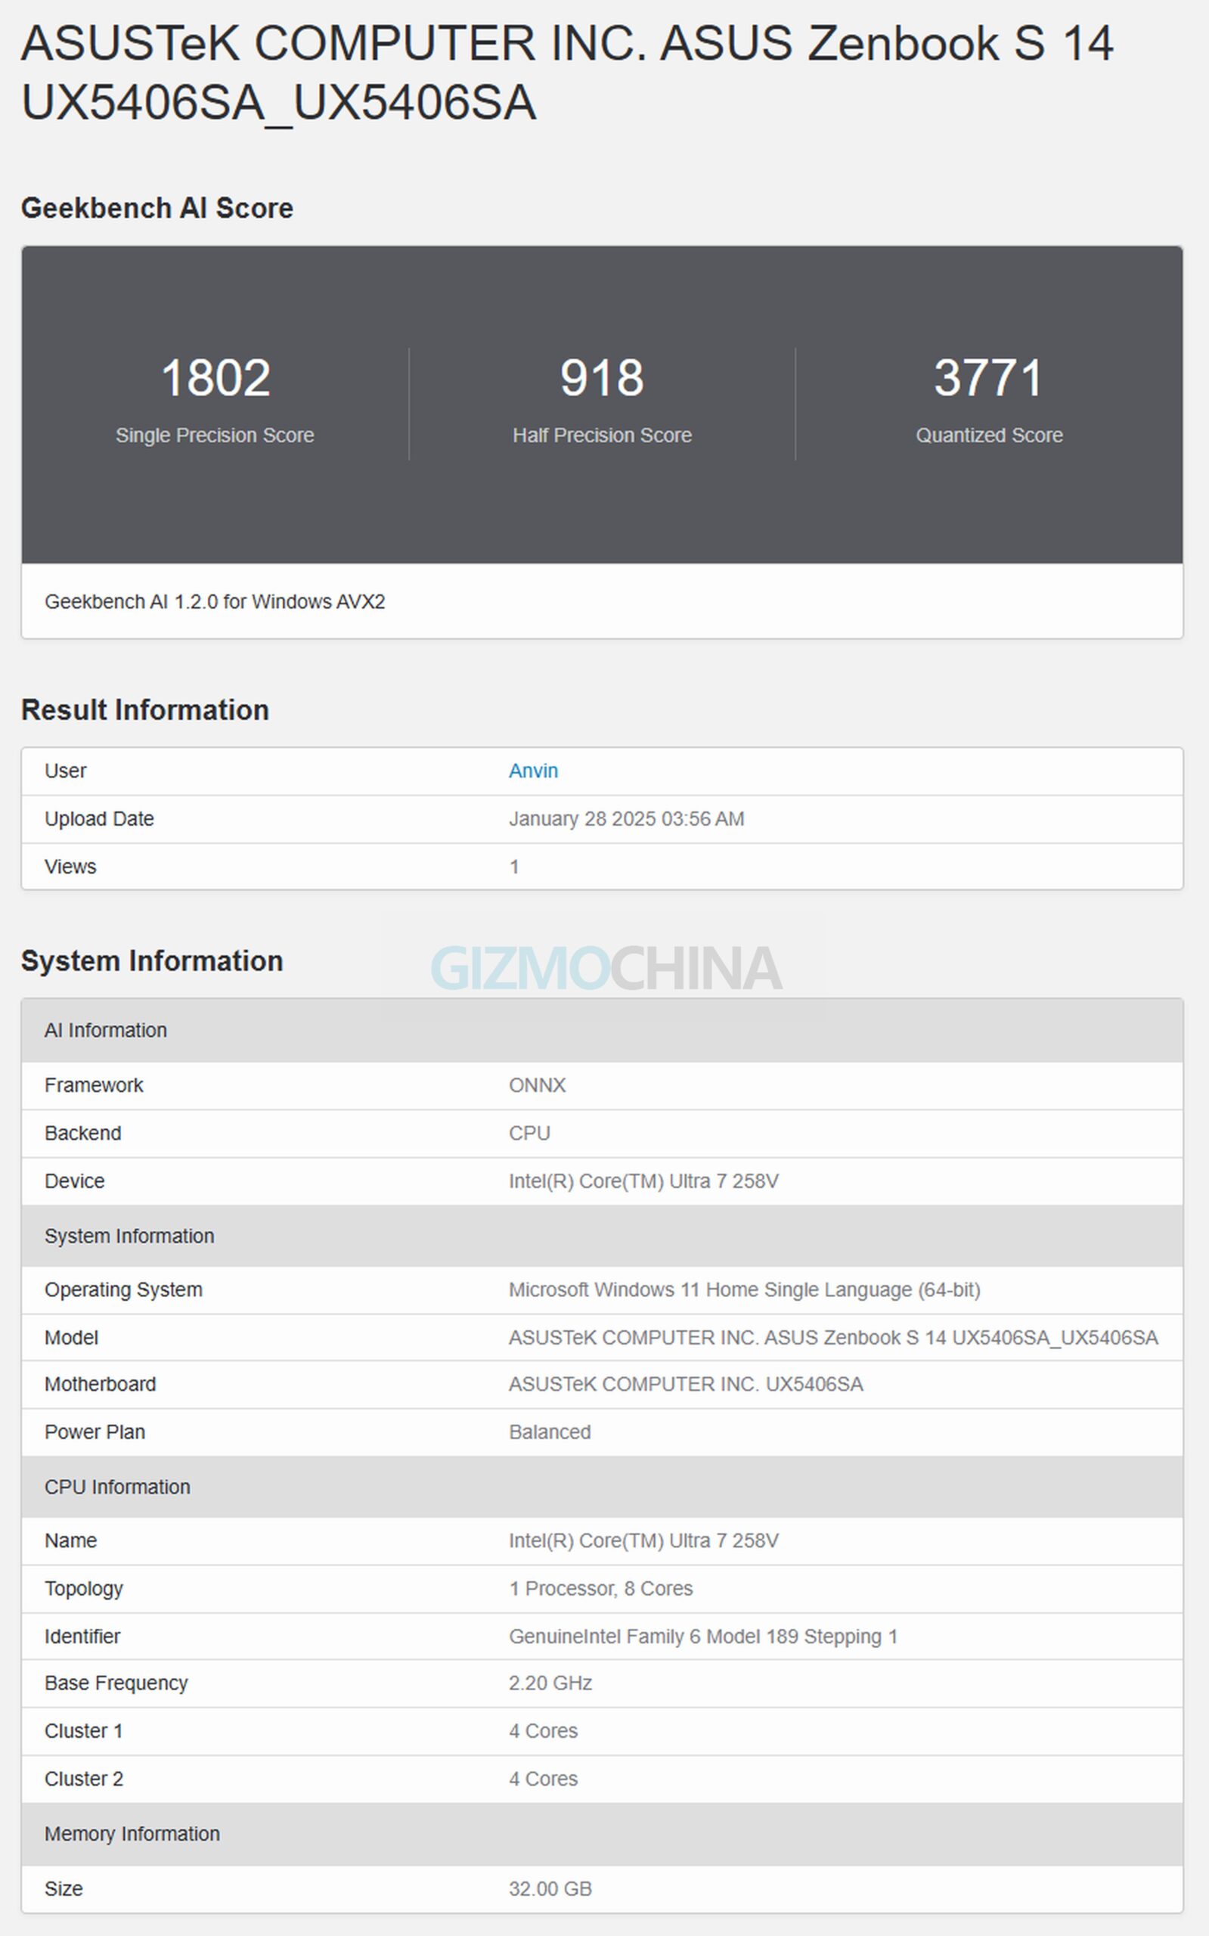Click the AI Information section header
The width and height of the screenshot is (1209, 1936).
pos(106,1030)
